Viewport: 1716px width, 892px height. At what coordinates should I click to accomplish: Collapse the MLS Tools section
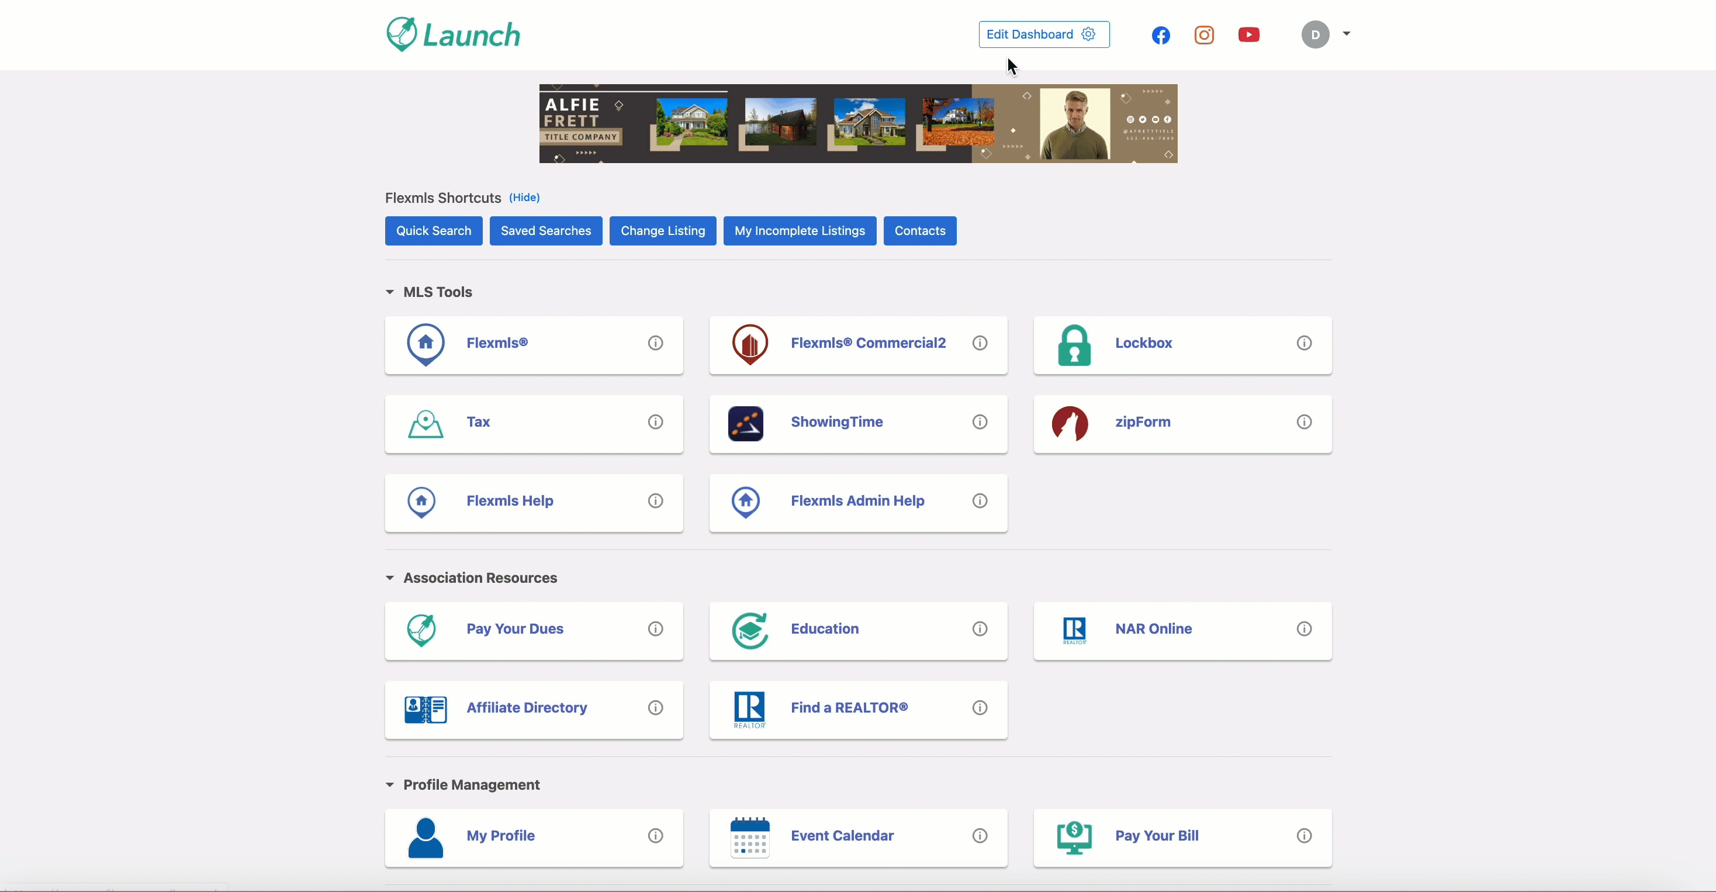click(x=390, y=292)
